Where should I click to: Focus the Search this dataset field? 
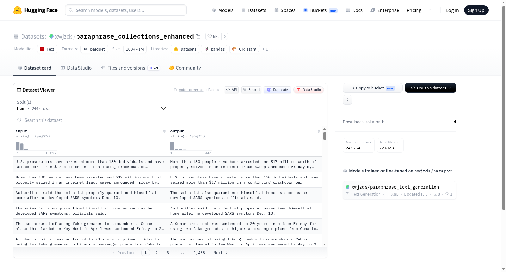170,120
